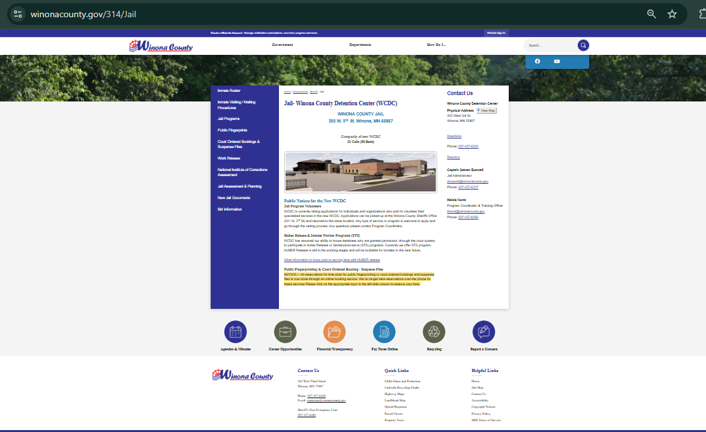
Task: Click the search magnifier button
Action: (583, 45)
